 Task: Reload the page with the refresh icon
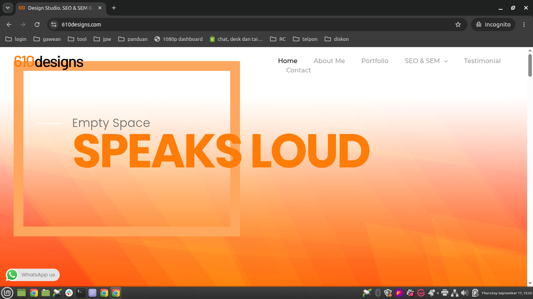pos(37,25)
